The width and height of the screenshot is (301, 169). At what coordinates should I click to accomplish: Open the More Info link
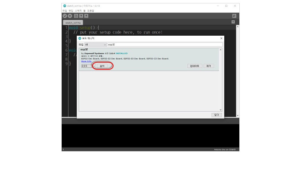tap(86, 61)
